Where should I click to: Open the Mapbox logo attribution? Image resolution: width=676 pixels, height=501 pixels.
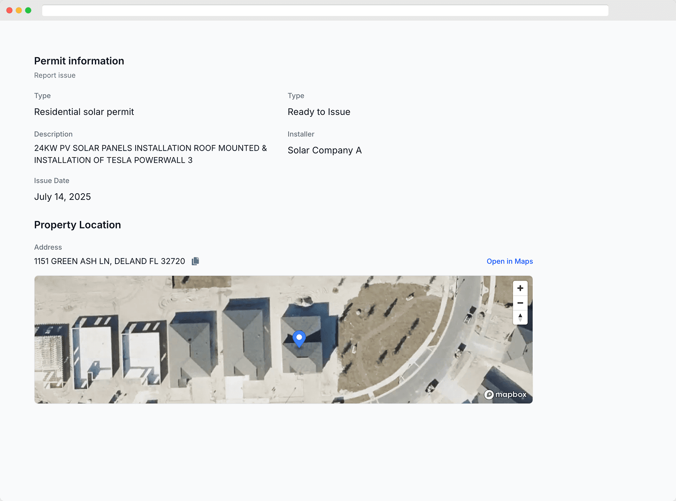tap(506, 395)
